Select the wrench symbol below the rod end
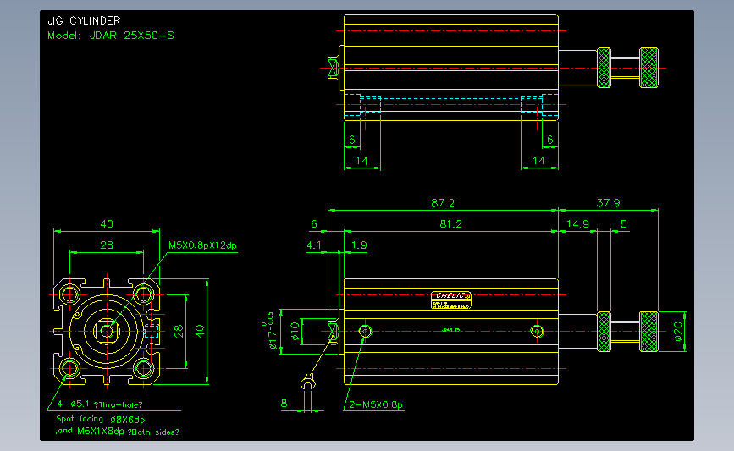Image resolution: width=734 pixels, height=451 pixels. click(x=307, y=382)
